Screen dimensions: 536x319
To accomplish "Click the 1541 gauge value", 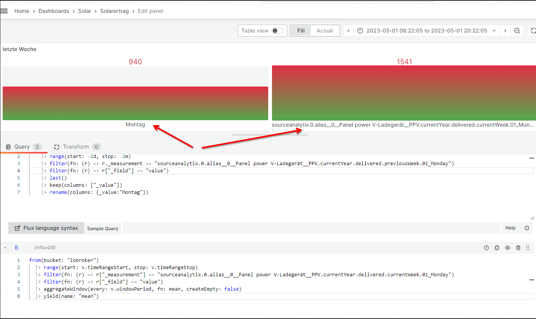I will 404,62.
